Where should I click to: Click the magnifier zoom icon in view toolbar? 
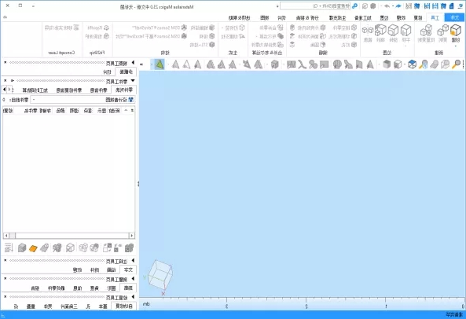[457, 64]
